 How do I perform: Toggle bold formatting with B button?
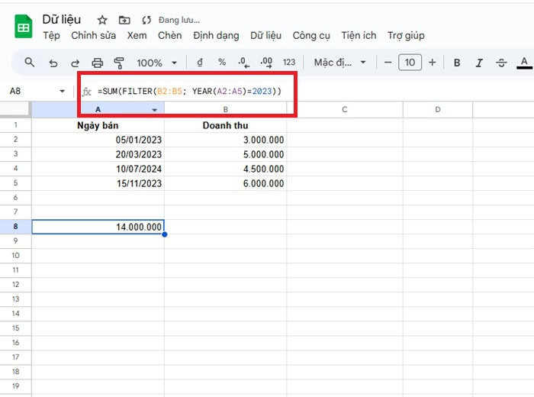(x=457, y=63)
